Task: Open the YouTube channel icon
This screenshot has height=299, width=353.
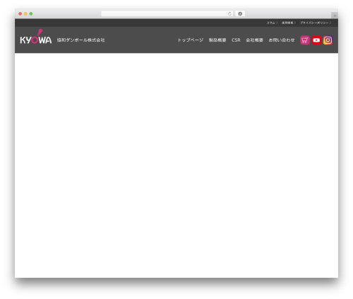Action: (316, 40)
